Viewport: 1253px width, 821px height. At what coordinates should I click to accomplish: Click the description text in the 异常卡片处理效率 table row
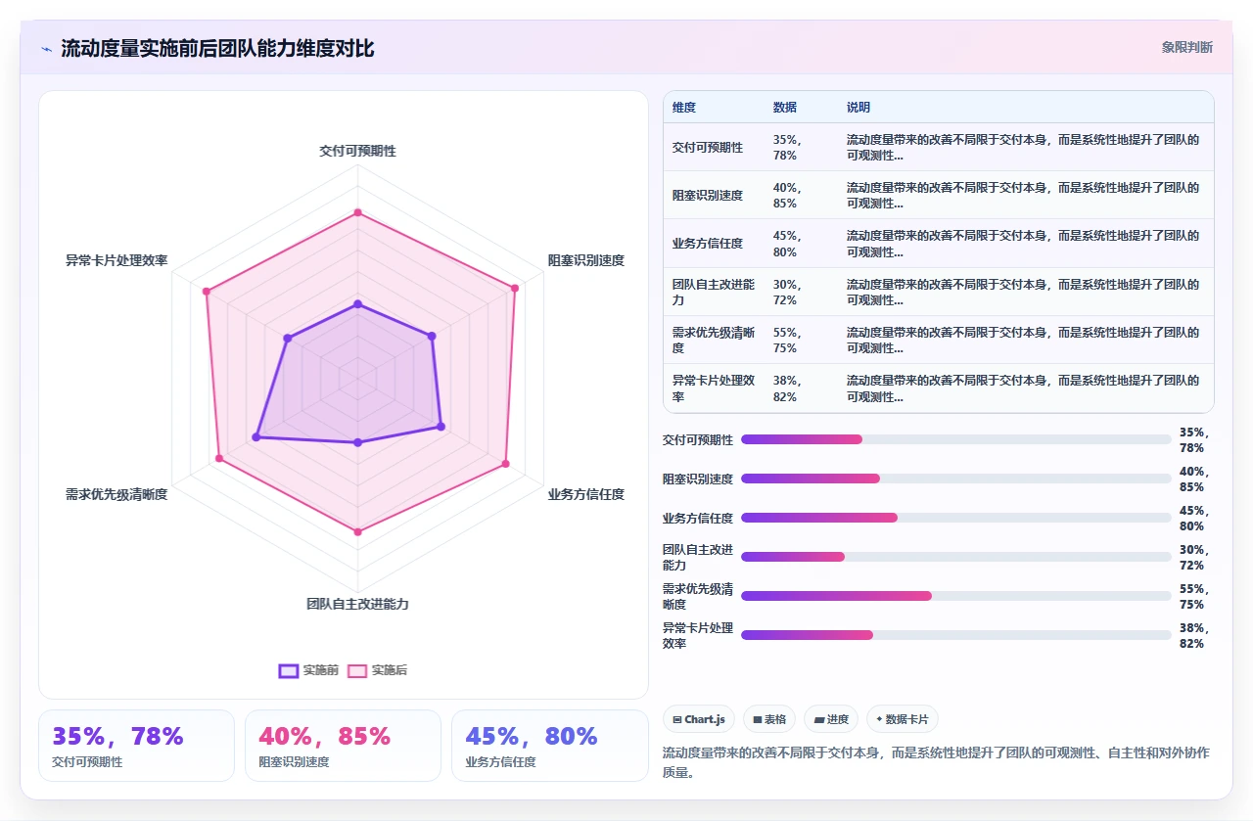pyautogui.click(x=1023, y=388)
